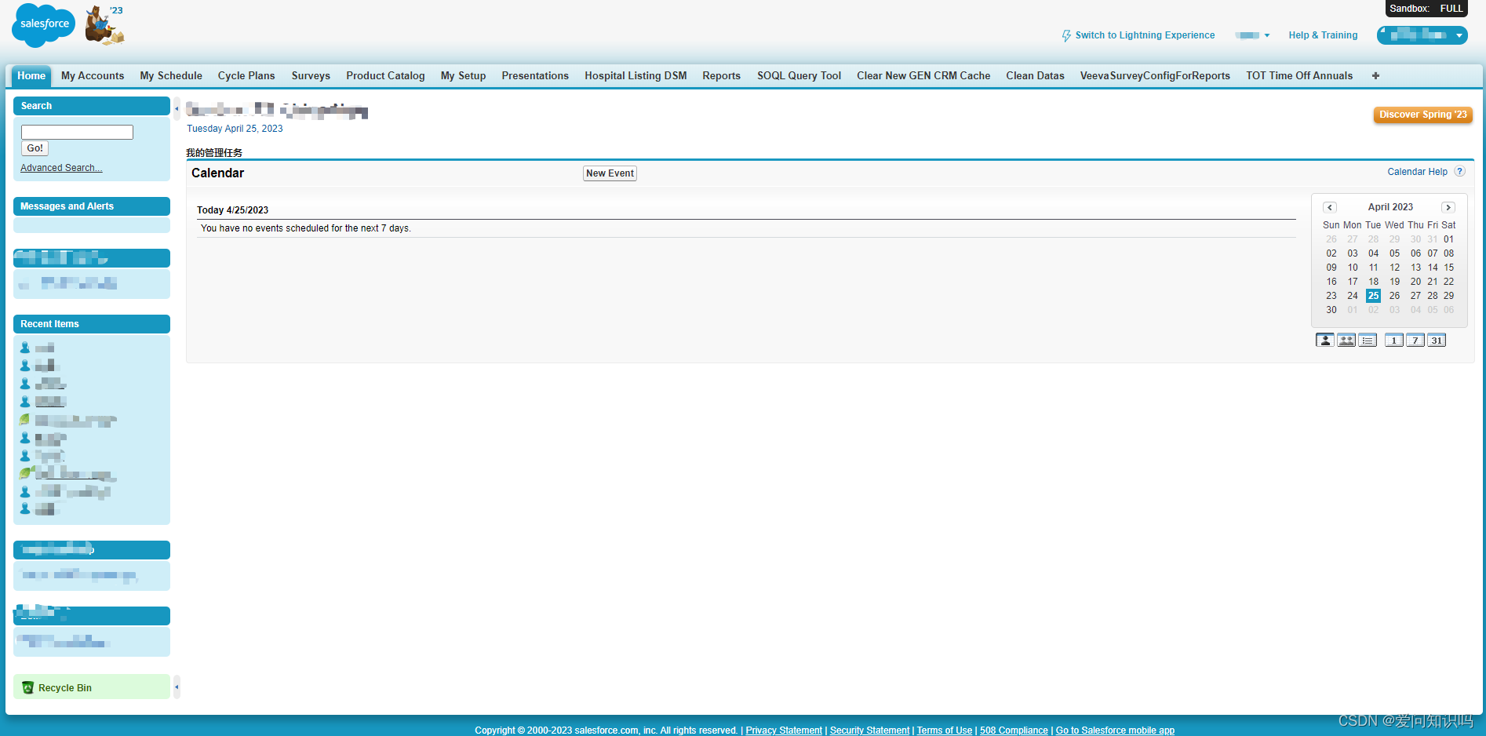Viewport: 1486px width, 736px height.
Task: Open the Privacy Statement footer link
Action: 784,731
